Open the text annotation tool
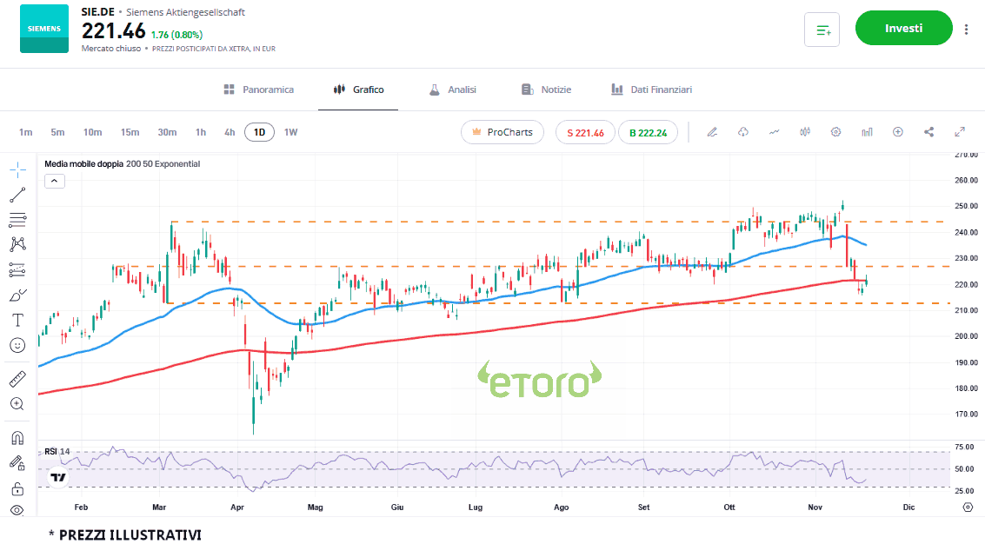 (x=17, y=320)
